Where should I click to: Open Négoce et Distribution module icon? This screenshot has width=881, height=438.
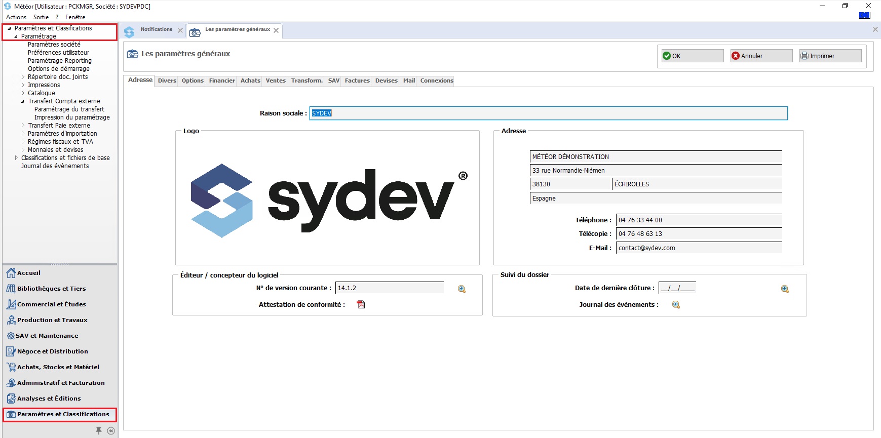(11, 351)
